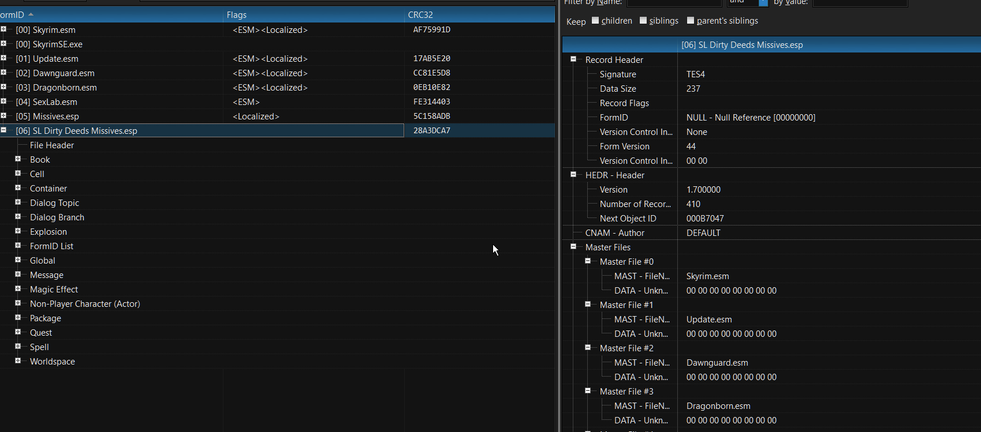Expand the [02] Dawnguard.esm plugin node

click(x=3, y=73)
